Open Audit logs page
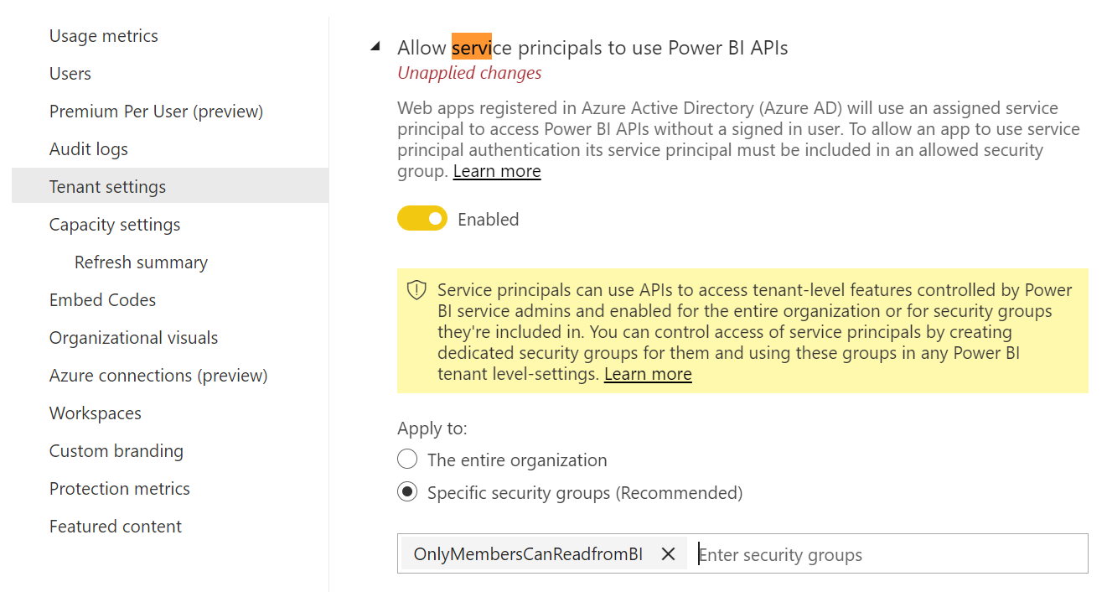 point(89,149)
